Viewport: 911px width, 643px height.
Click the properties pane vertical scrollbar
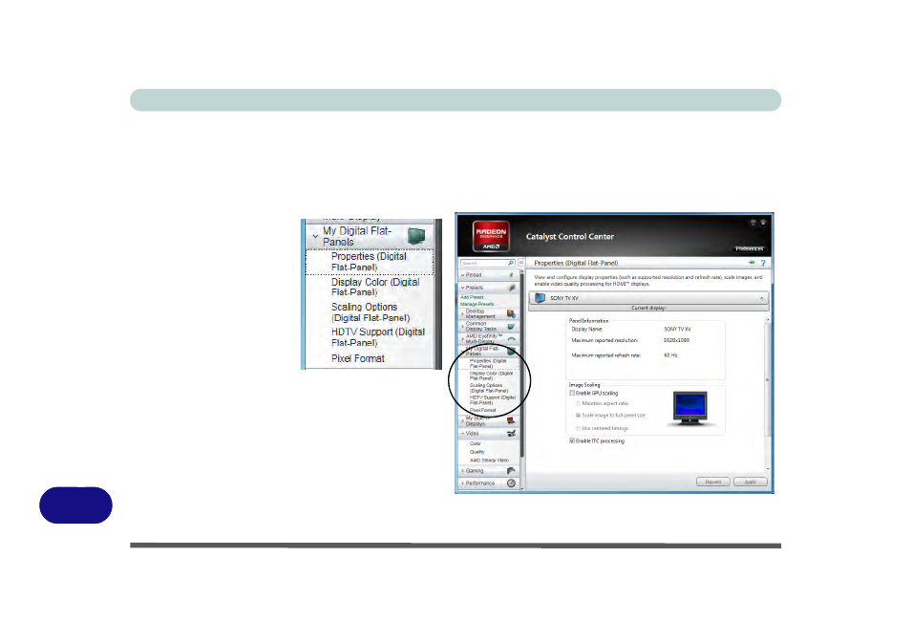pyautogui.click(x=768, y=394)
